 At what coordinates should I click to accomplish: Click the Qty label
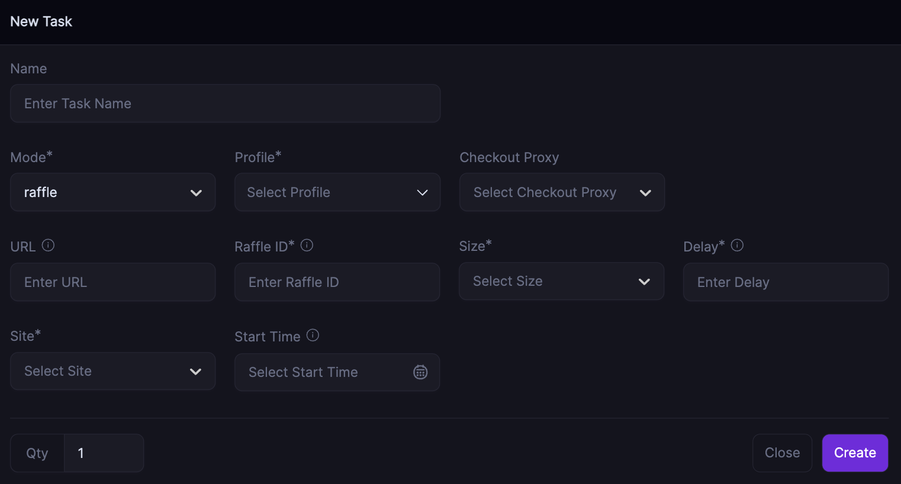pyautogui.click(x=37, y=453)
